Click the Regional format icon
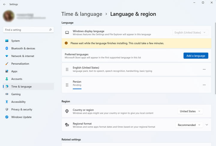The width and height of the screenshot is (216, 146). click(x=67, y=125)
